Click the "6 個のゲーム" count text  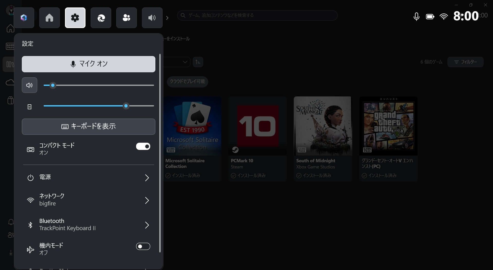(431, 62)
